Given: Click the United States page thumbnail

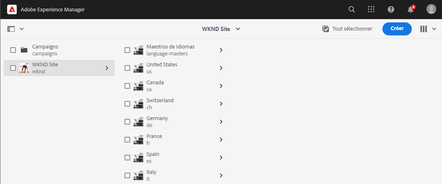Looking at the screenshot, I should [138, 68].
